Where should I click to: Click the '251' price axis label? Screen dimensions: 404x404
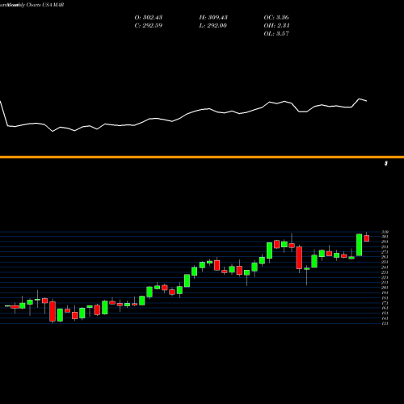[x=385, y=262]
